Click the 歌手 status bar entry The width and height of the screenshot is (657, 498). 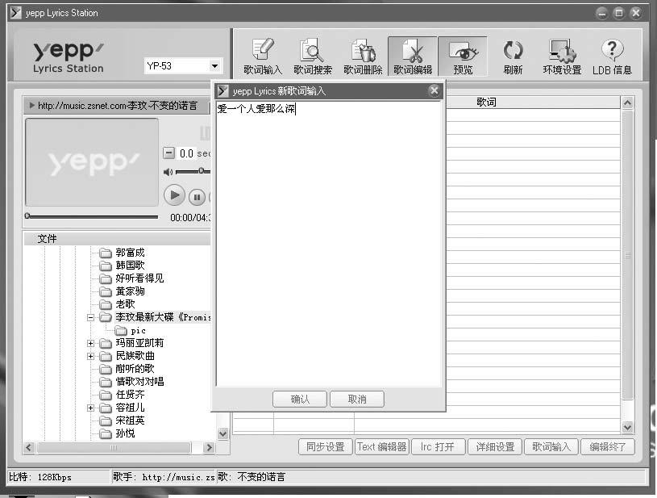(164, 477)
